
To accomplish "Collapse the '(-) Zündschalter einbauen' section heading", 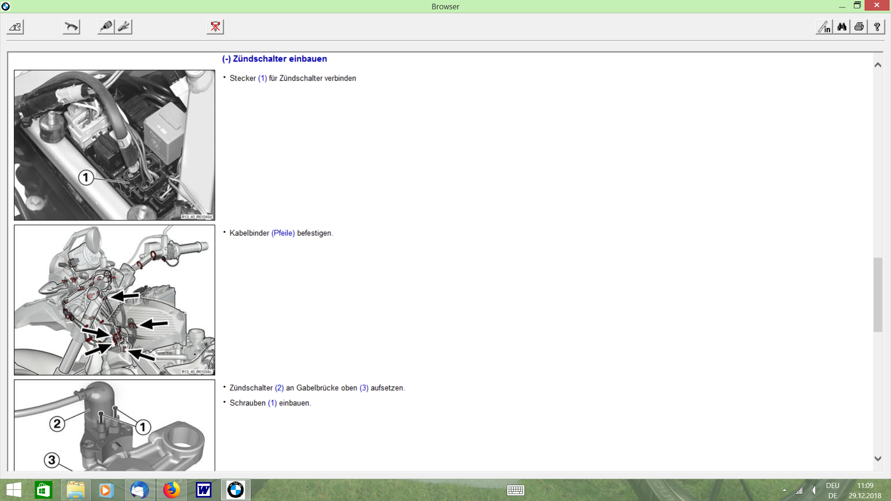I will pyautogui.click(x=274, y=59).
